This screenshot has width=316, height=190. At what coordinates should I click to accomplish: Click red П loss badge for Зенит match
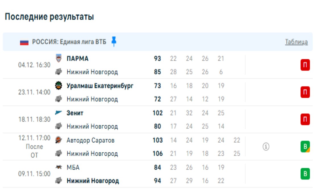pos(305,119)
